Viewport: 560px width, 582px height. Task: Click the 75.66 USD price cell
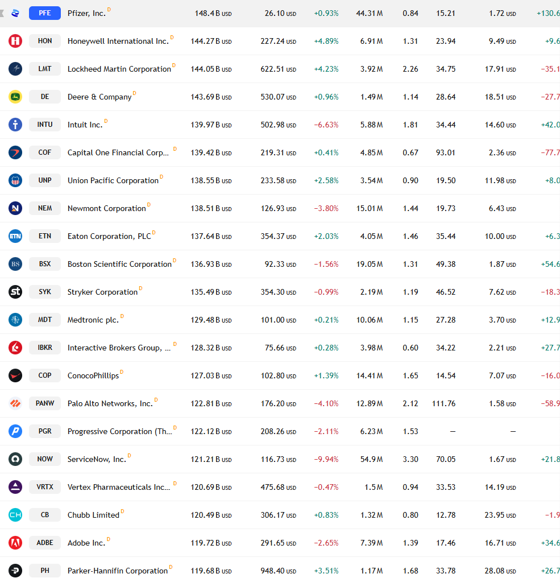click(x=280, y=348)
